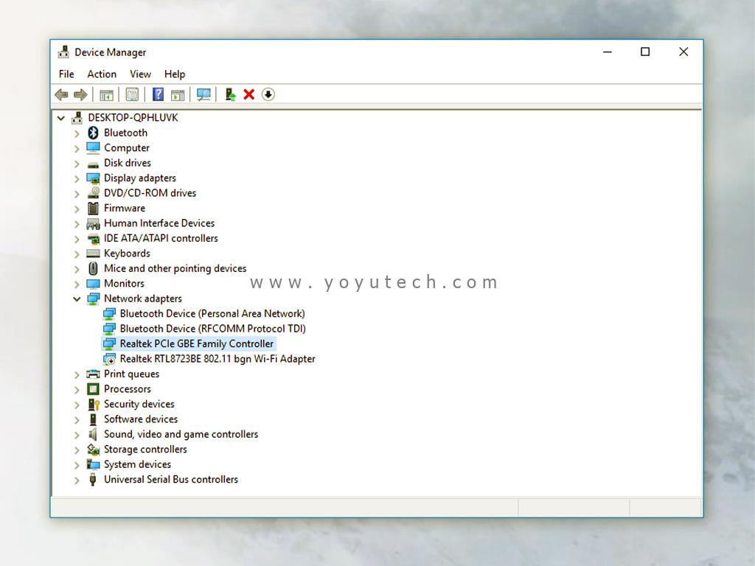The height and width of the screenshot is (566, 755).
Task: Click Show/Hide Console Tree toolbar icon
Action: 106,95
